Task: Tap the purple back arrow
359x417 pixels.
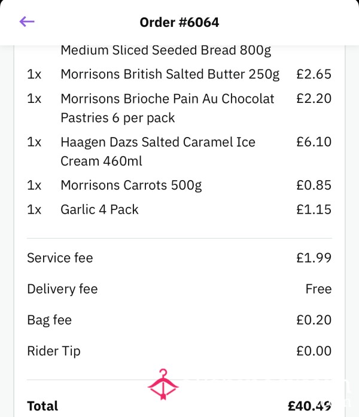Action: (27, 22)
